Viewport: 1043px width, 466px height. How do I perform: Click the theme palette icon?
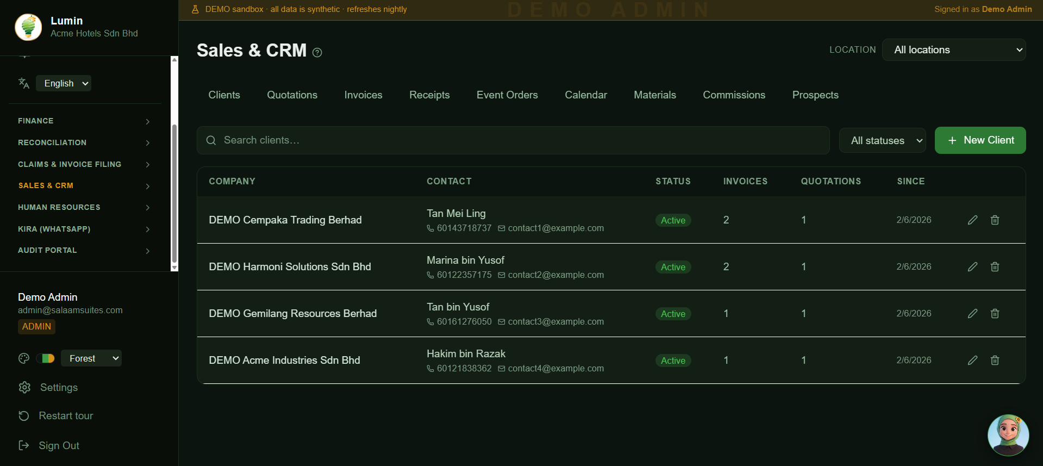23,358
